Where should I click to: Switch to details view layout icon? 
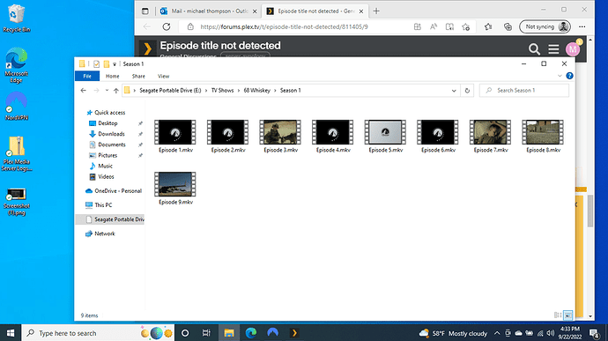coord(558,315)
